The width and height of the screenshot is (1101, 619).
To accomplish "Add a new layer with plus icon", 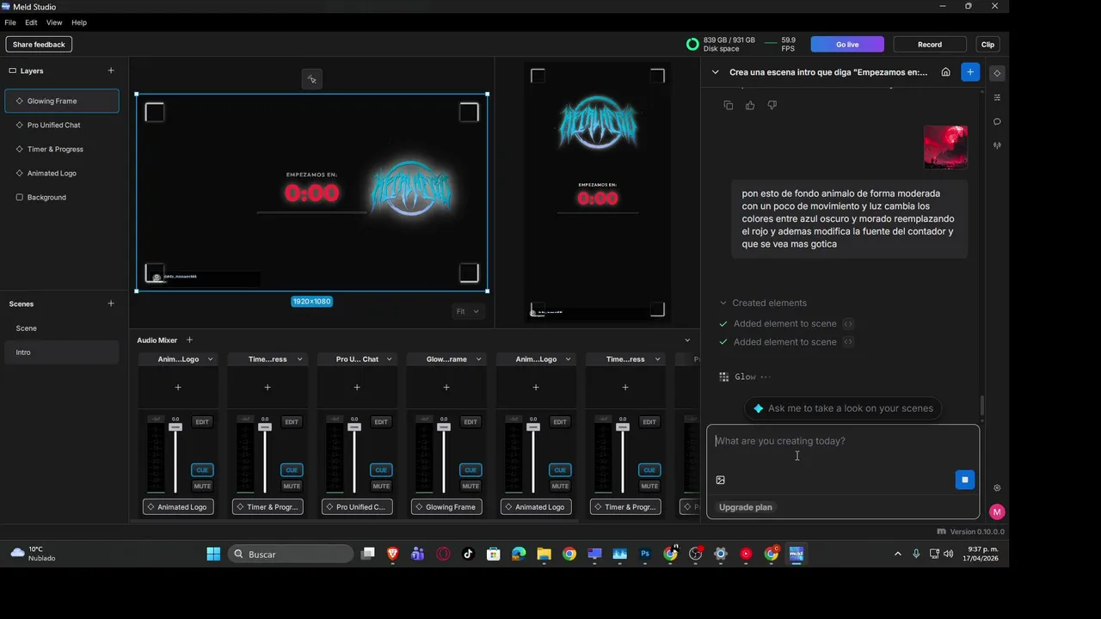I will coord(111,70).
